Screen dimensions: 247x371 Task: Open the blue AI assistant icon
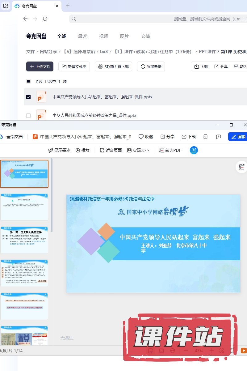click(x=194, y=150)
